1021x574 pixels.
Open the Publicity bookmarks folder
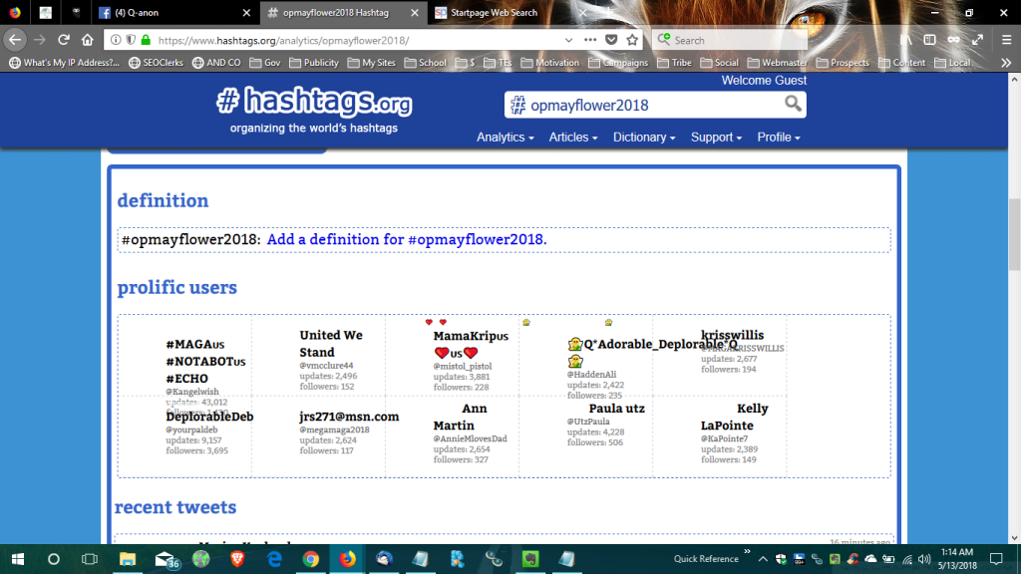pos(314,62)
